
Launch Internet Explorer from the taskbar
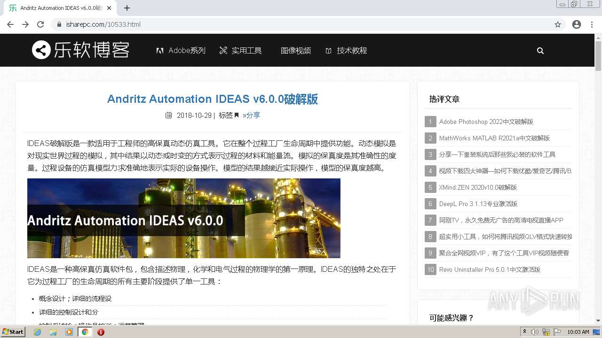(37, 332)
